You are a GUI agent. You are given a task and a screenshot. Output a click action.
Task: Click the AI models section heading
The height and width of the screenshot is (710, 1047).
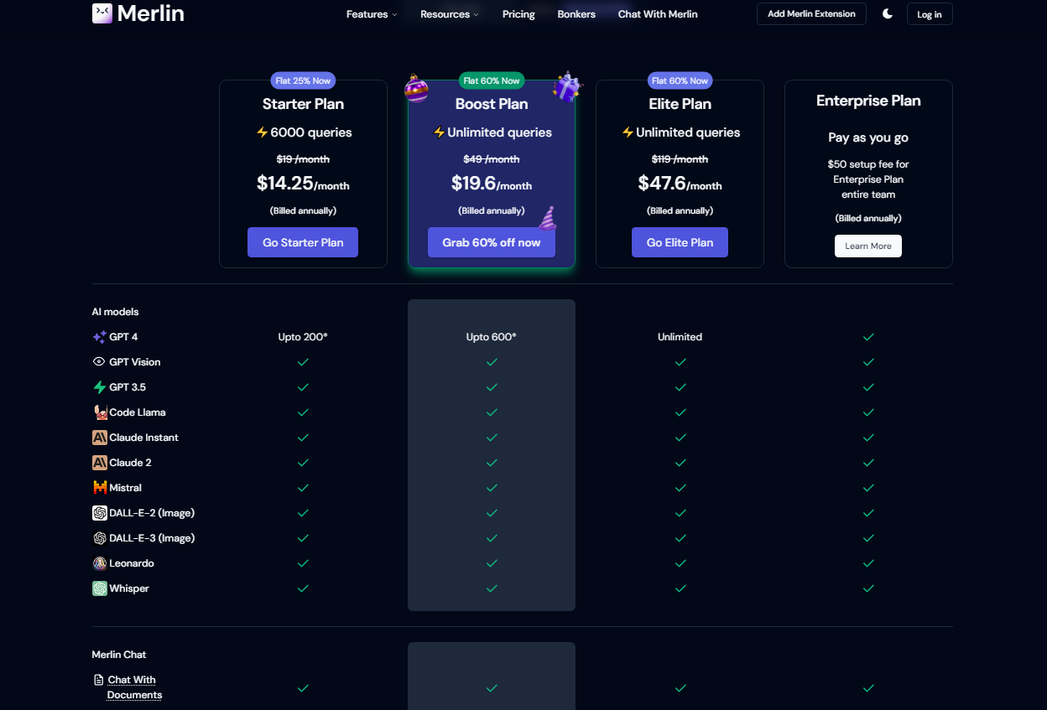(116, 312)
